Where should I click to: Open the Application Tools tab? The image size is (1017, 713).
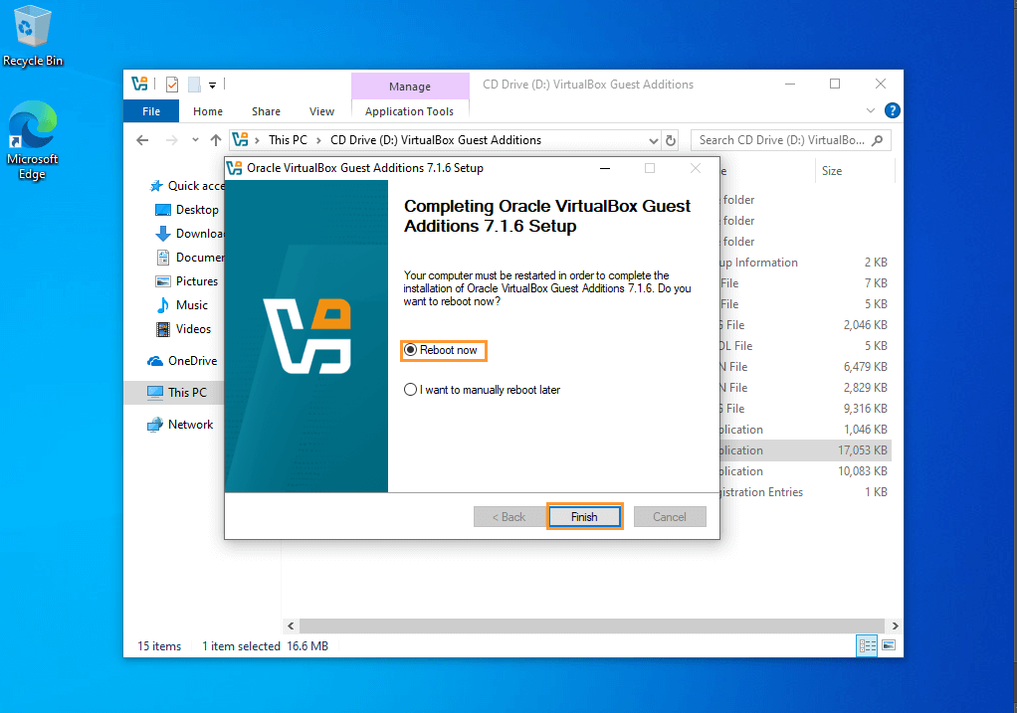409,111
